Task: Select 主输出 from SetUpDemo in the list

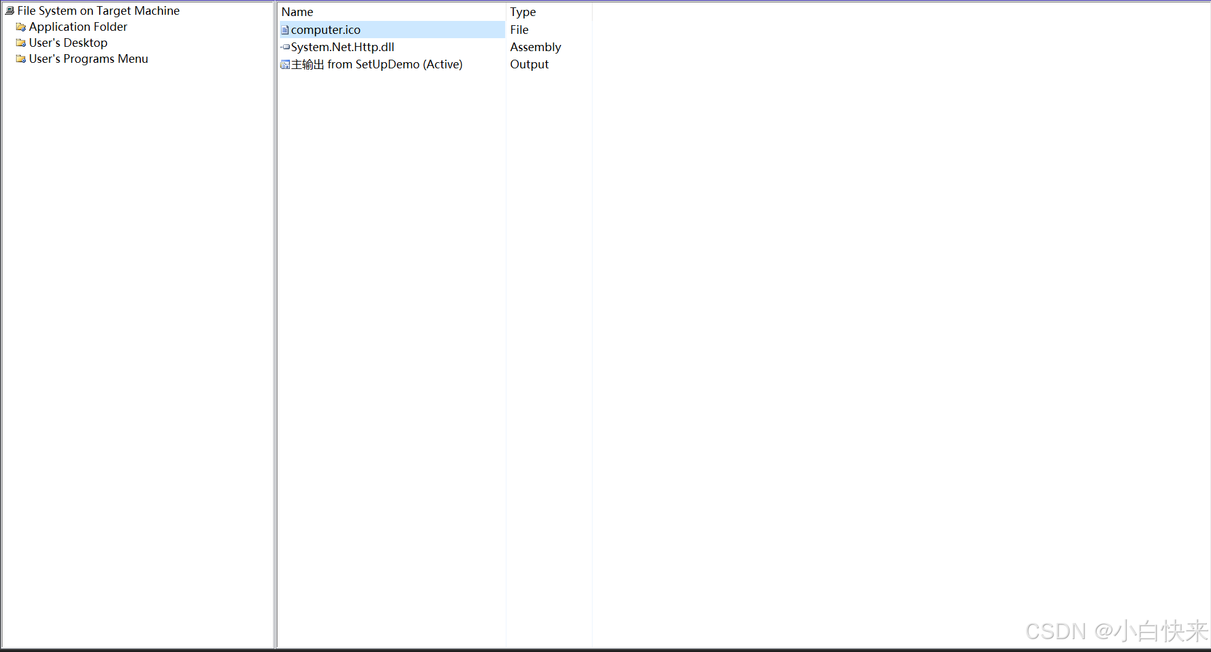Action: tap(376, 64)
